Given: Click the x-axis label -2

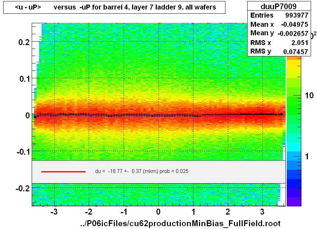Looking at the screenshot, I should 88,212.
